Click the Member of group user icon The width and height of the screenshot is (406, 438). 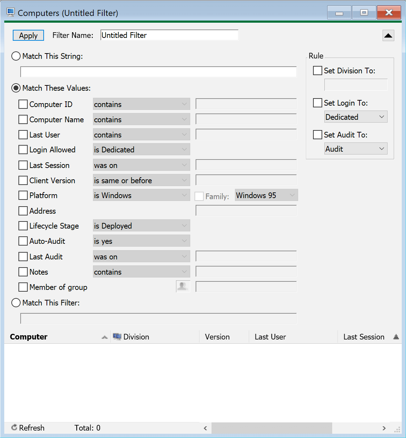pos(183,286)
